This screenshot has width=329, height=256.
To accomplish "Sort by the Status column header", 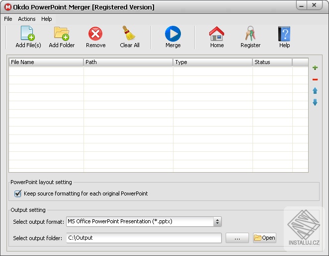I will click(x=272, y=62).
